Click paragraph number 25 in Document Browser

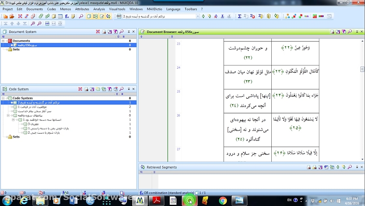coord(178,92)
